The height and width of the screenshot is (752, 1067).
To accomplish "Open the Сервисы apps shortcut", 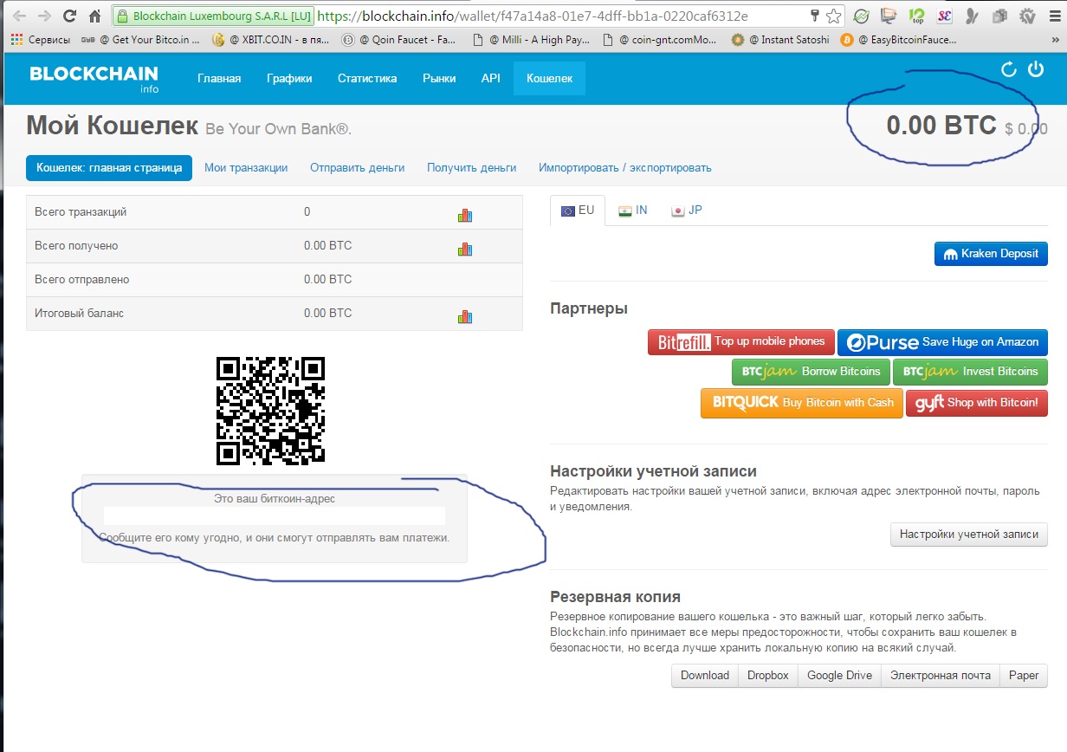I will coord(42,40).
